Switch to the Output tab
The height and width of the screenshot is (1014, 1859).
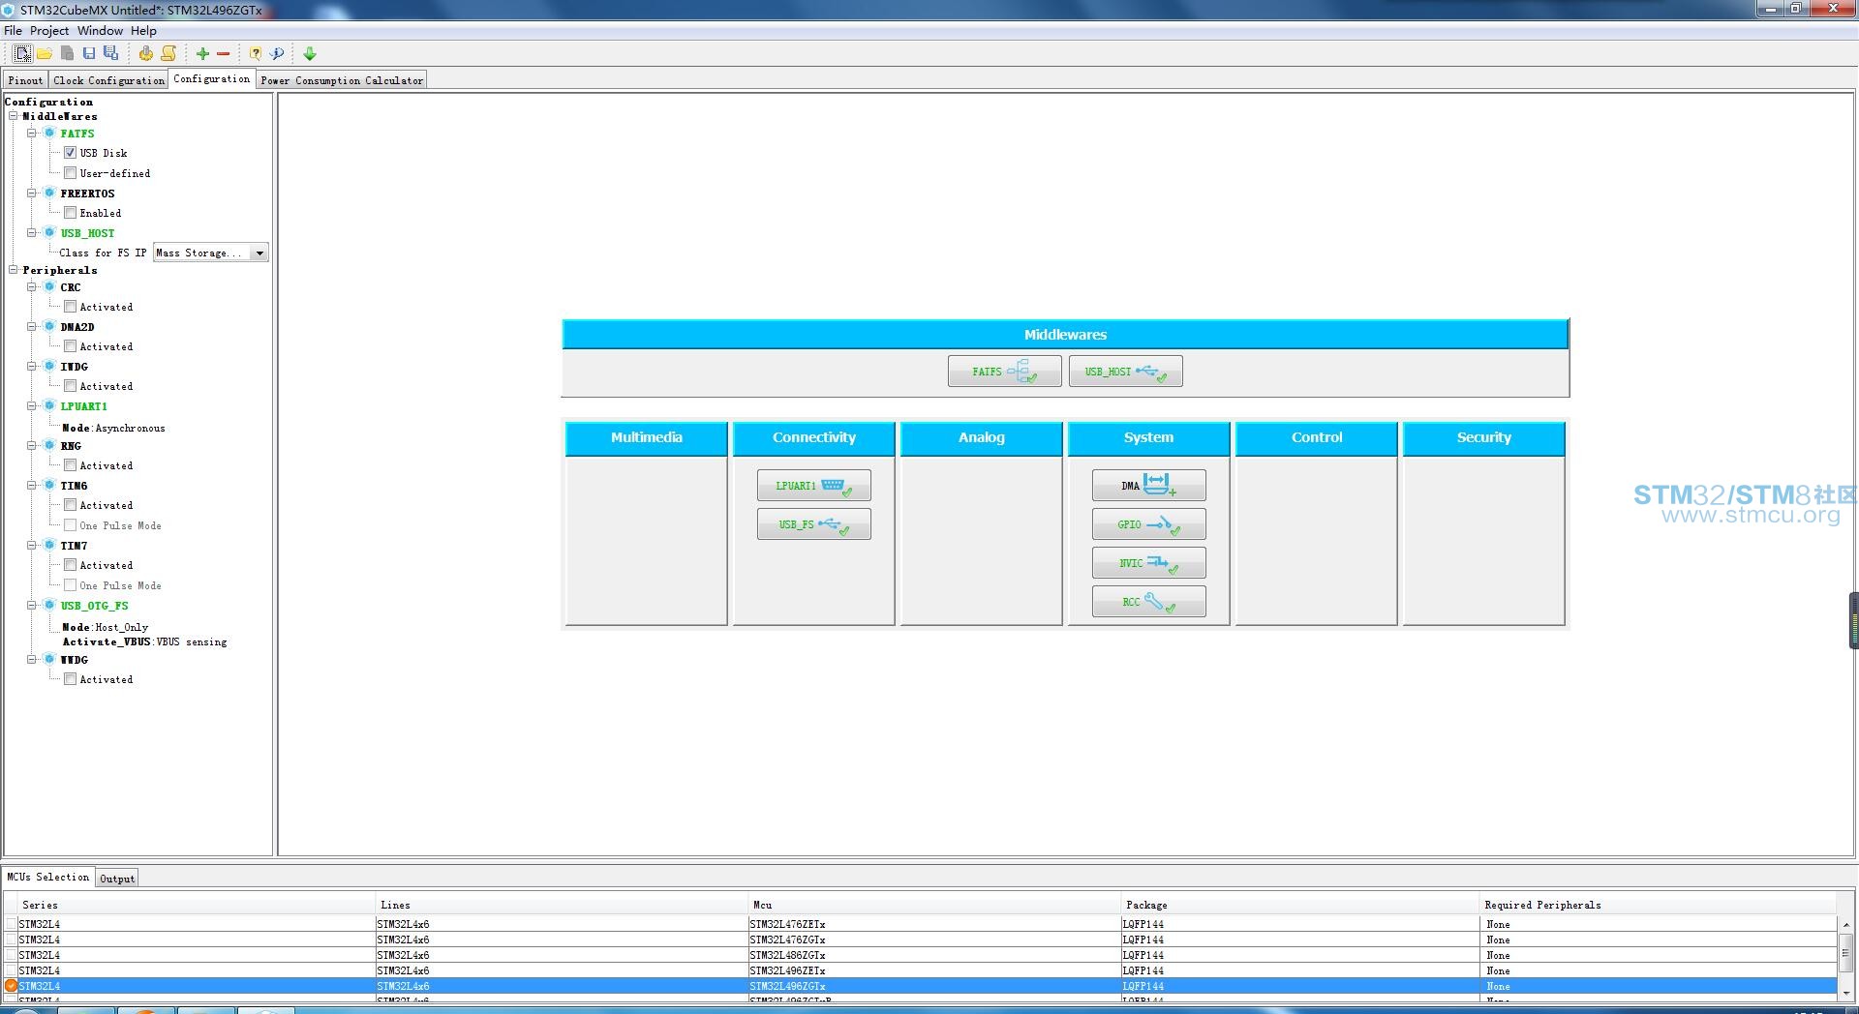pos(117,879)
